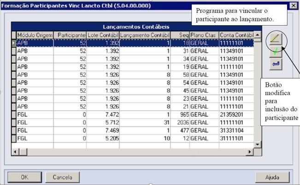Click the Módulo Origem column header
Image resolution: width=300 pixels, height=185 pixels.
click(x=35, y=35)
